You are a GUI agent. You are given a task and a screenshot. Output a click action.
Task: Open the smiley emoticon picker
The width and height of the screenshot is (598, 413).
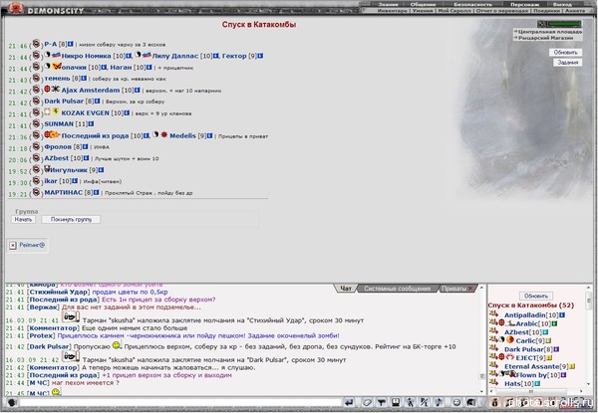tap(456, 402)
